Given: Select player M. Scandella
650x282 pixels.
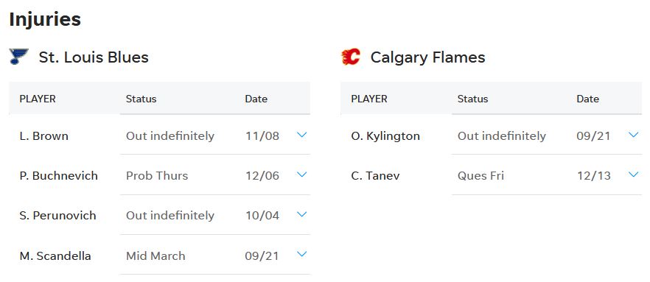Looking at the screenshot, I should click(55, 256).
